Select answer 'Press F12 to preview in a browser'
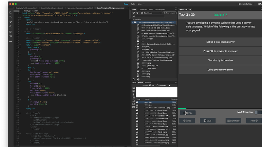Viewport: 262px width, 147px height. click(220, 51)
